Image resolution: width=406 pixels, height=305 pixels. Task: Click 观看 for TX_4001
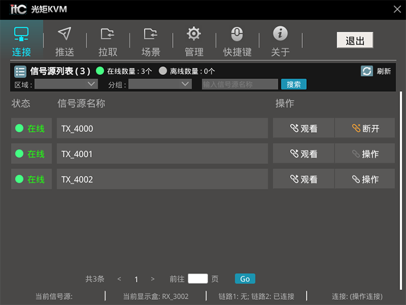point(303,153)
